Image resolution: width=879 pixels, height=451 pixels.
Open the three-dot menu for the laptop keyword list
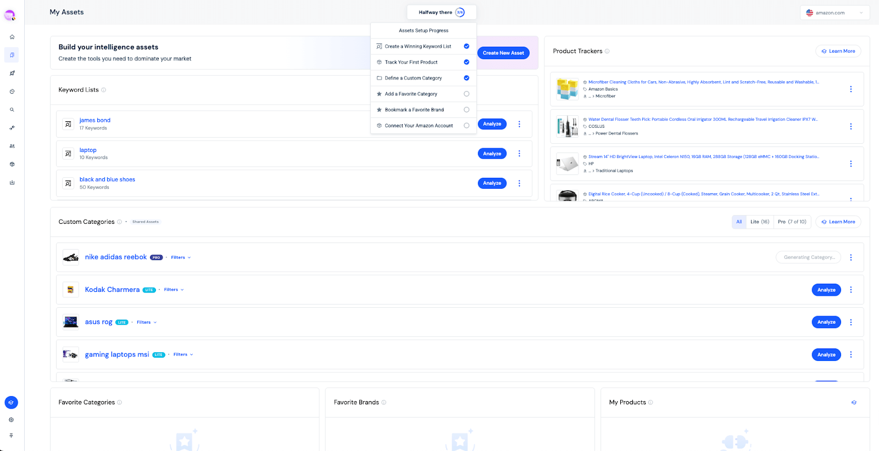click(519, 154)
